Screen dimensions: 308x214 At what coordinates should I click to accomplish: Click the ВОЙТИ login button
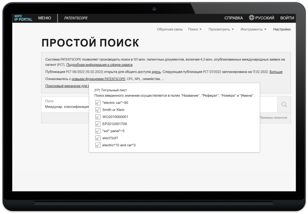click(x=287, y=18)
